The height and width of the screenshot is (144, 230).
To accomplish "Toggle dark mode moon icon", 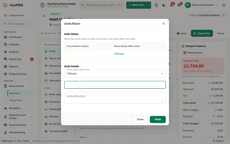I will pos(164,5).
